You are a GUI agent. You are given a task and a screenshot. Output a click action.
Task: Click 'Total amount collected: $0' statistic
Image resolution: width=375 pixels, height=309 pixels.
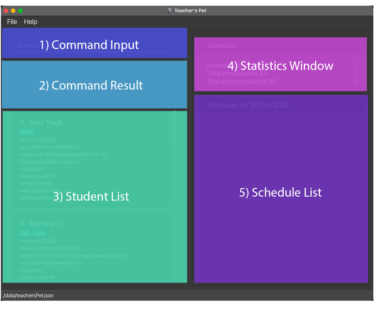click(242, 81)
